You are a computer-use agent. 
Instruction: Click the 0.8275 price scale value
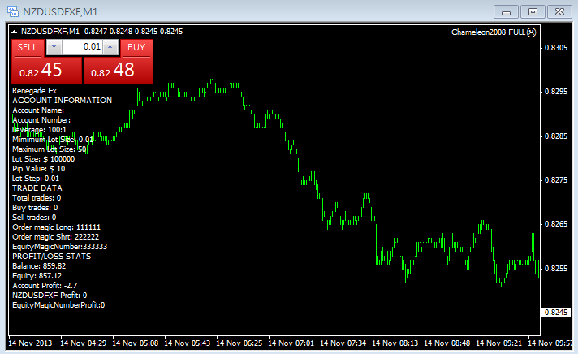(x=556, y=180)
